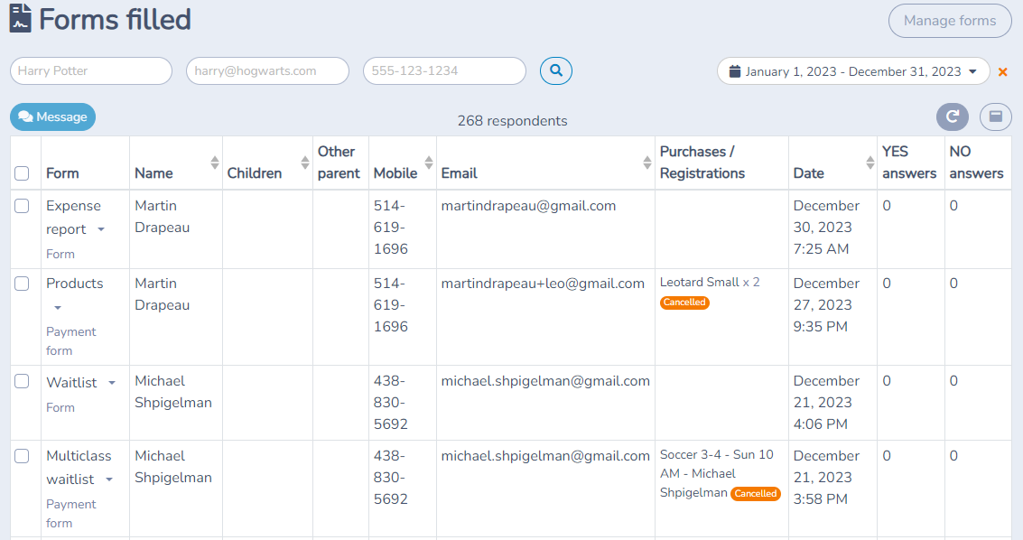Click the Purchases / Registrations column header
1023x540 pixels.
click(x=702, y=163)
